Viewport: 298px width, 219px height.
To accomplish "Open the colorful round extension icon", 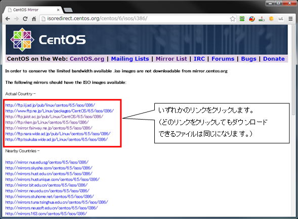I will pos(252,19).
